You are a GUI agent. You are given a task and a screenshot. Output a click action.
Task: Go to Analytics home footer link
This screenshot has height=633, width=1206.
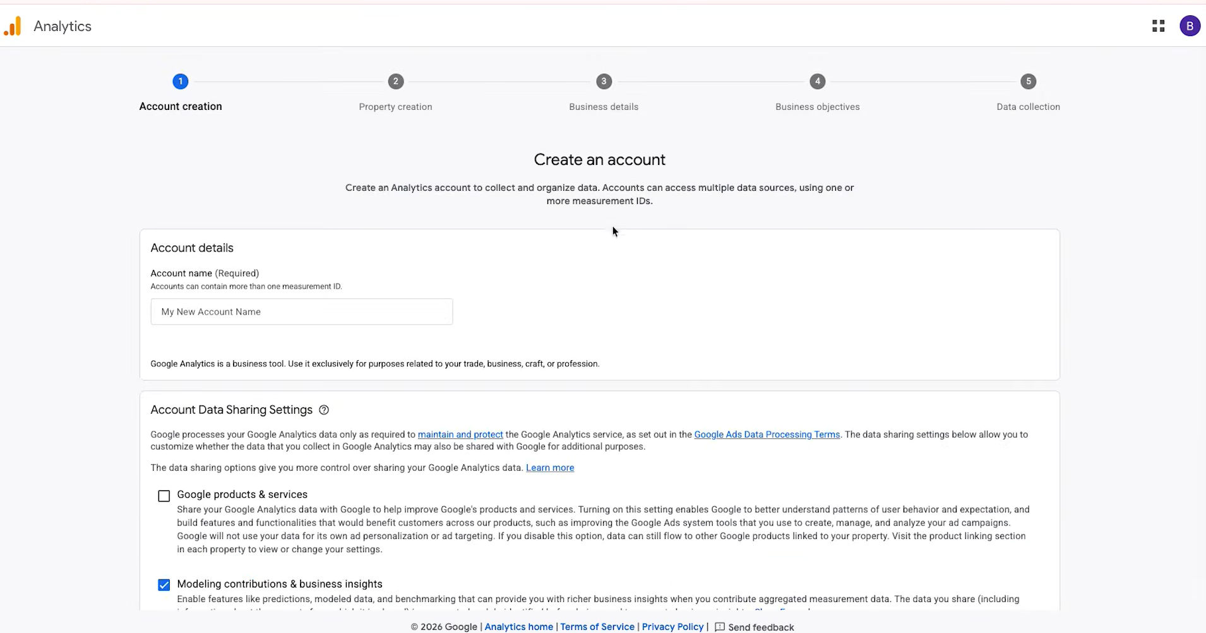[519, 627]
